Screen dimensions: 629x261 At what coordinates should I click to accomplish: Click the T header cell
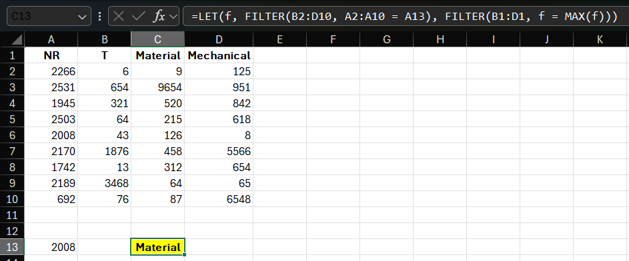pyautogui.click(x=104, y=55)
